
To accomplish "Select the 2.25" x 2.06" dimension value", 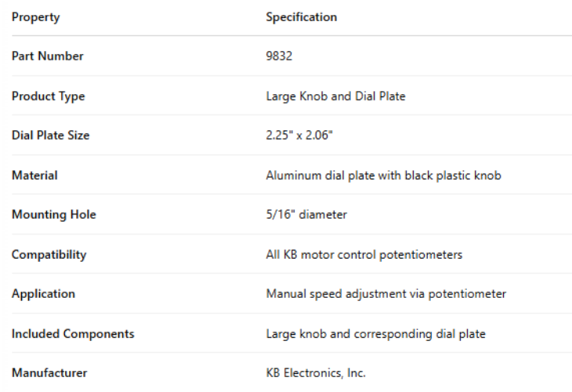I will click(x=299, y=136).
